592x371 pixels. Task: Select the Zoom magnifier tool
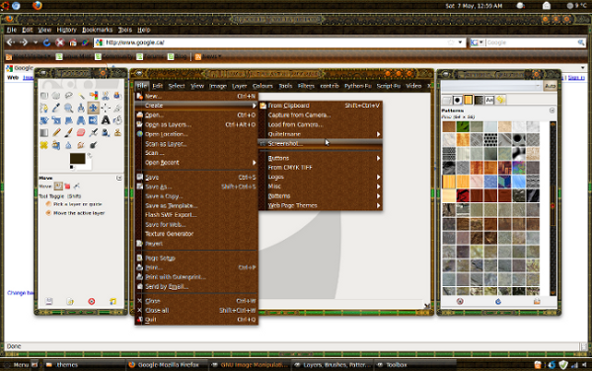(x=68, y=108)
